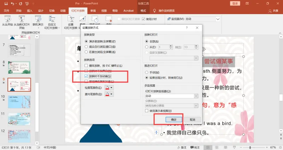
Task: Select 观众自行浏览(窗口) radio option
Action: tap(86, 47)
